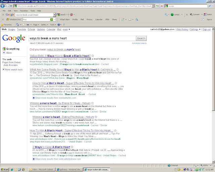This screenshot has width=215, height=172.
Task: Click the Stop loading red X icon
Action: (162, 6)
